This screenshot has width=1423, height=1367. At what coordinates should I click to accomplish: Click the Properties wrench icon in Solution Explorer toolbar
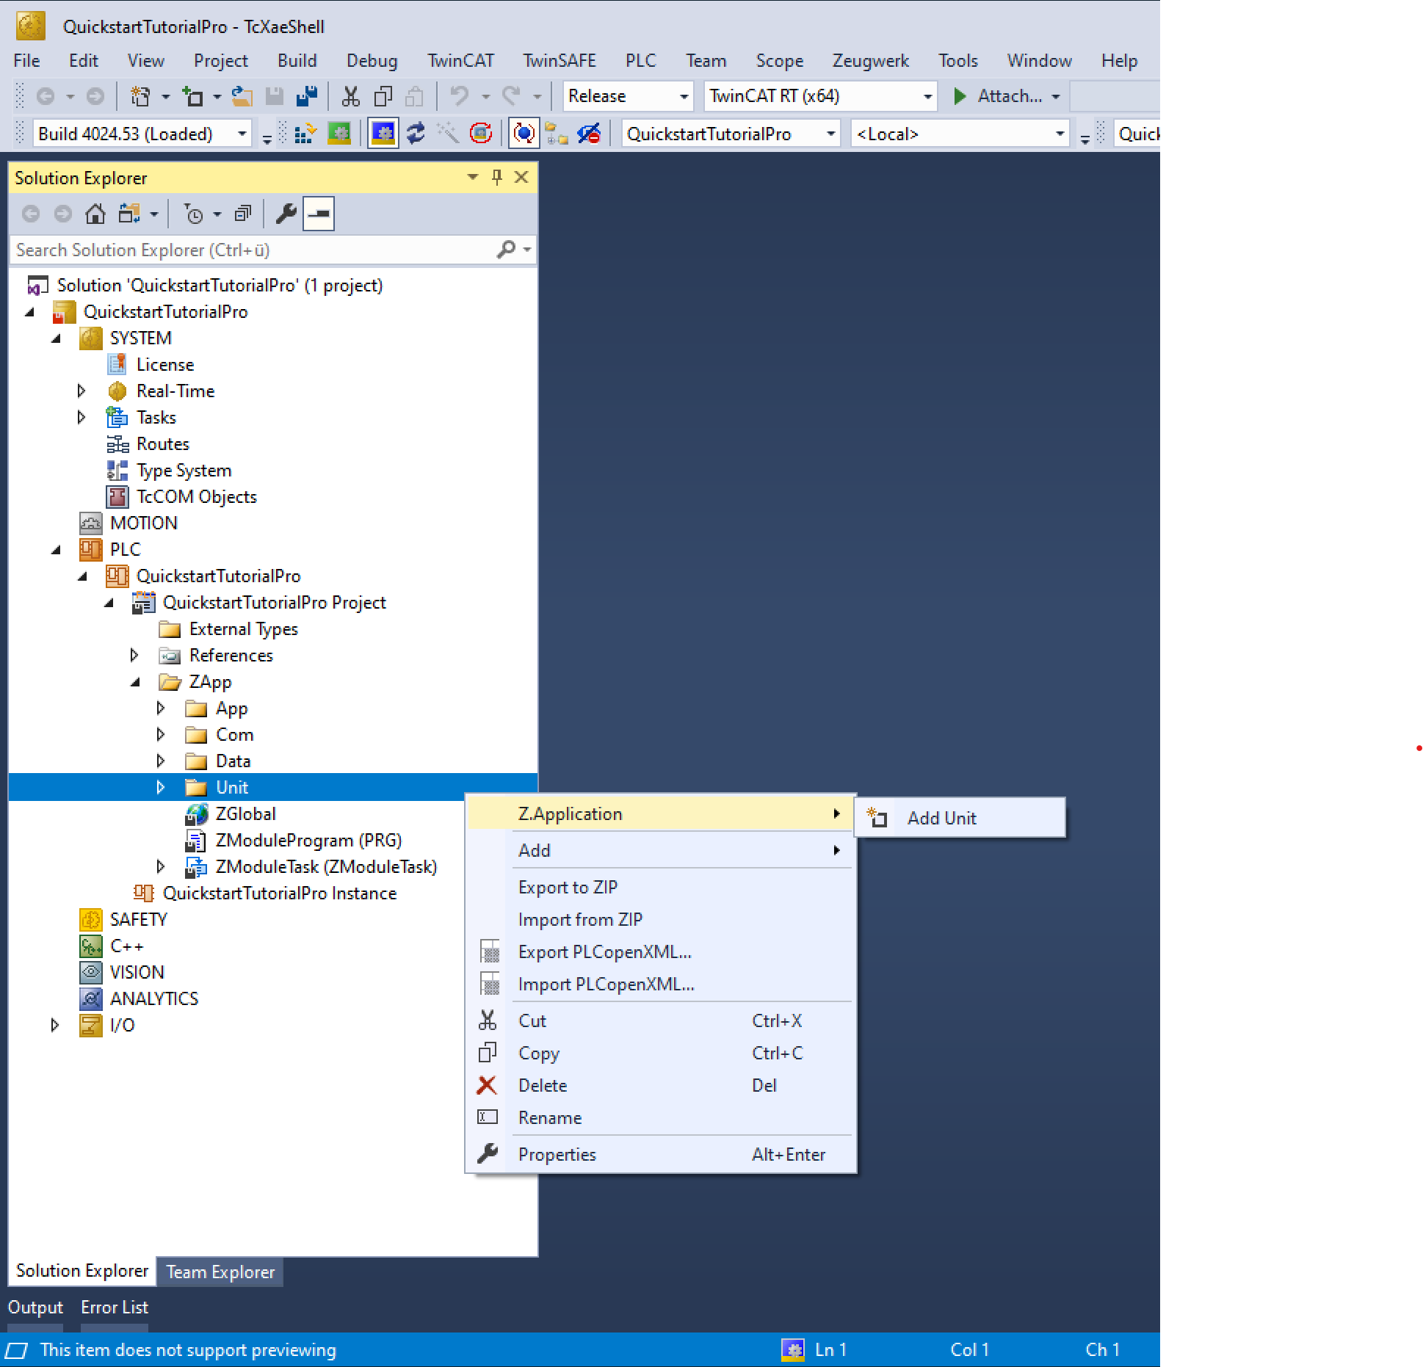[286, 214]
